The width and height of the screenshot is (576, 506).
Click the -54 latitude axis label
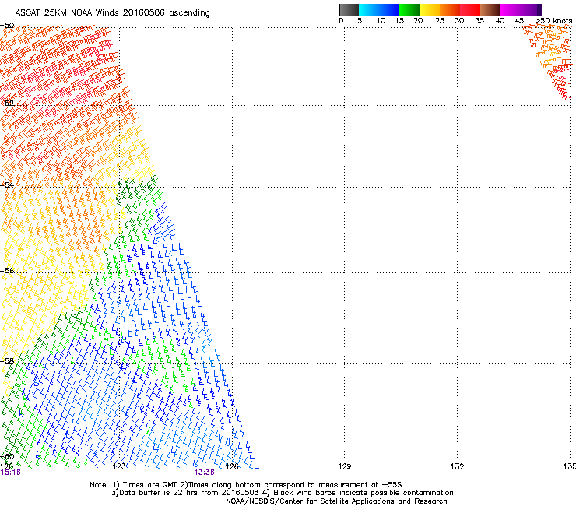pos(7,184)
